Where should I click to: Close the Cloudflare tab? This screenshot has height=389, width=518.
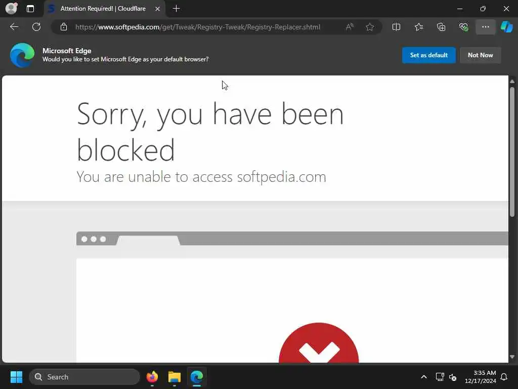click(158, 9)
